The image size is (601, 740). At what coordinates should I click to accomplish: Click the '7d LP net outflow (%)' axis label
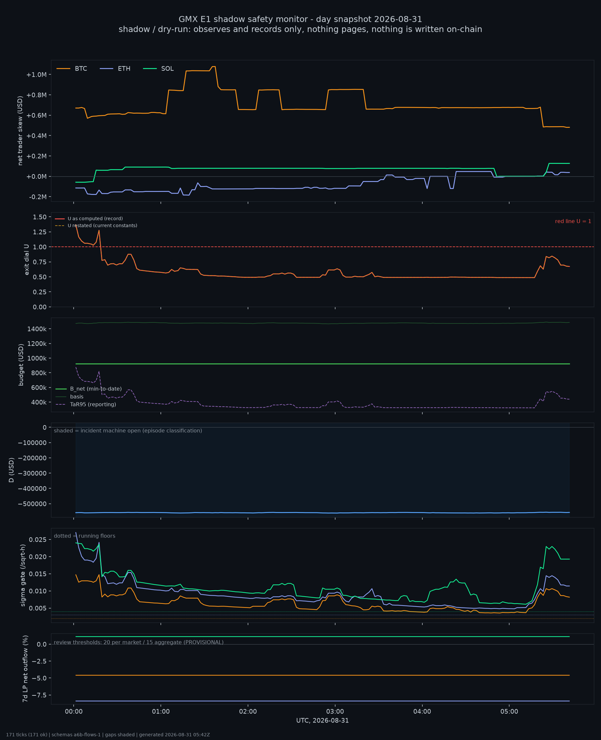coord(25,669)
